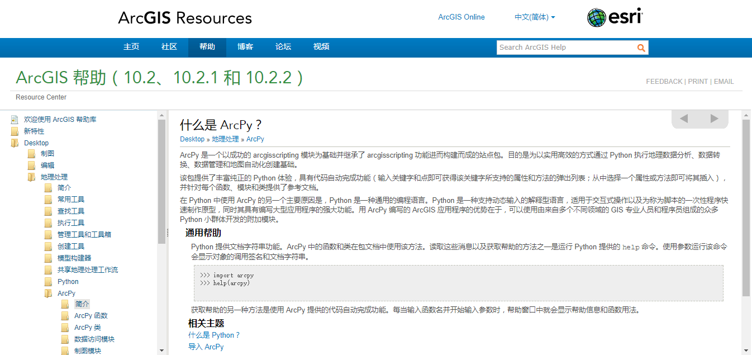752x355 pixels.
Task: Select the highlighted 简介 item under ArcPy
Action: coord(82,304)
